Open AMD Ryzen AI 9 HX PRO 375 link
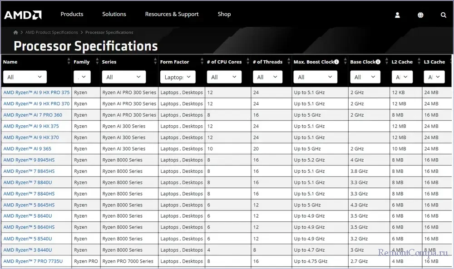The image size is (454, 269). tap(36, 93)
